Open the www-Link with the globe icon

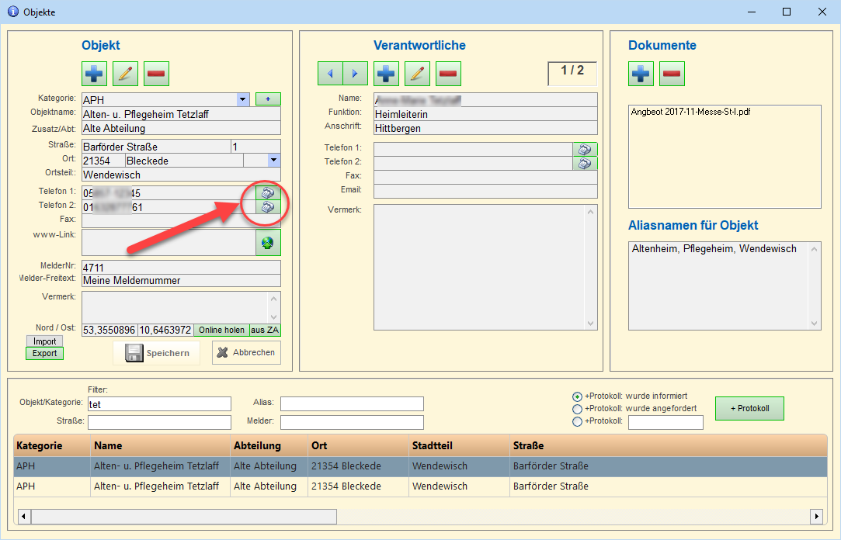268,243
